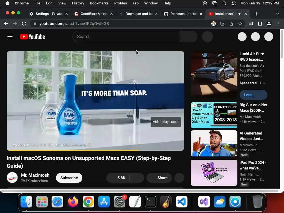The height and width of the screenshot is (213, 284).
Task: Open Lucid Air sponsored car thumbnail
Action: click(214, 74)
